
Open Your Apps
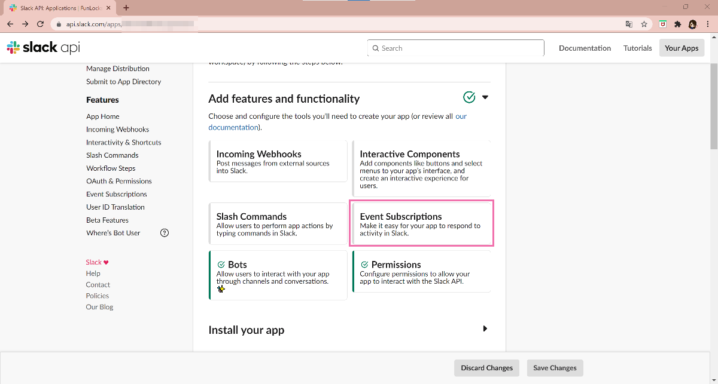682,48
